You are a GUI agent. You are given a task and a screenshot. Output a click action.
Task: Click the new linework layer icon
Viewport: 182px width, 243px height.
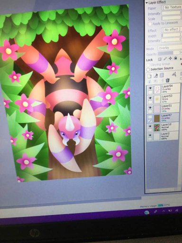pyautogui.click(x=156, y=75)
